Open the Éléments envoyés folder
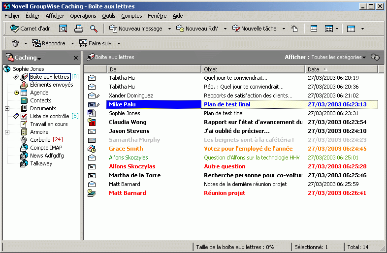Viewport: 387px width, 253px height. click(52, 85)
